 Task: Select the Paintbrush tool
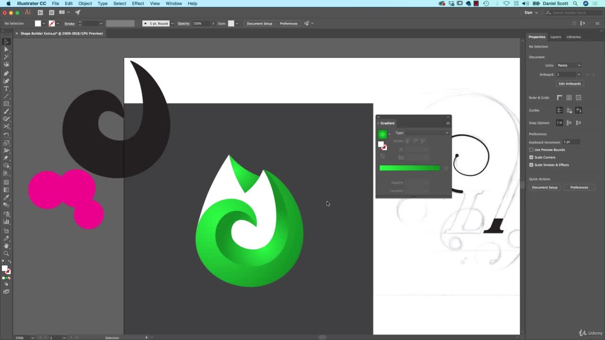click(x=6, y=111)
